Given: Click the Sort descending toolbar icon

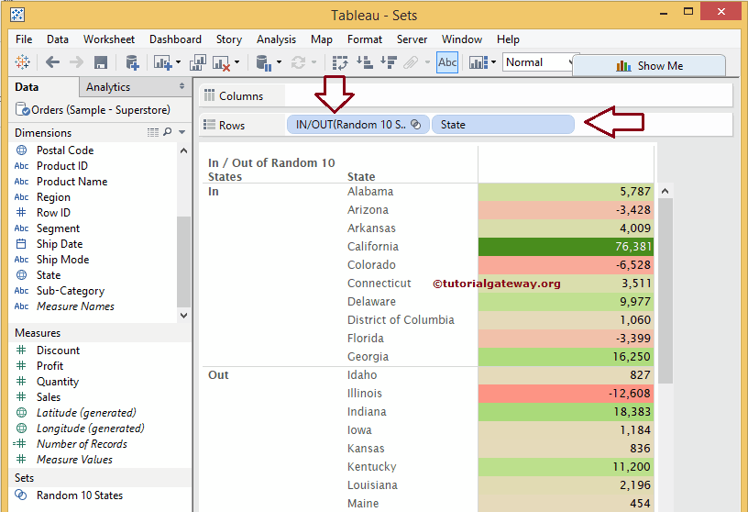Looking at the screenshot, I should tap(388, 62).
